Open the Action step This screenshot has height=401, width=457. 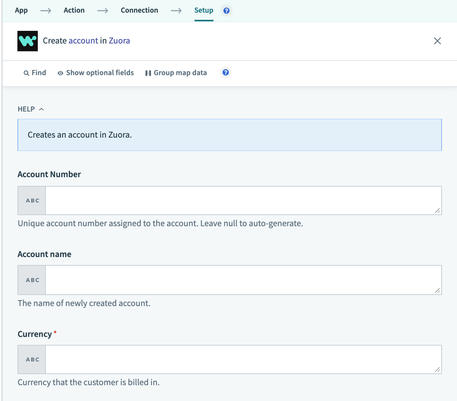click(x=74, y=11)
